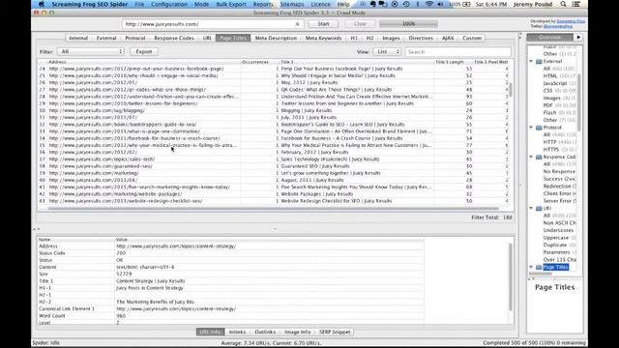Open the Reports menu
The height and width of the screenshot is (348, 619).
click(263, 4)
